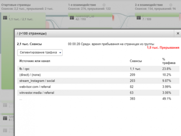The width and height of the screenshot is (181, 136).
Task: Open the 'Сегментирование трафика' dropdown
Action: coord(40,52)
